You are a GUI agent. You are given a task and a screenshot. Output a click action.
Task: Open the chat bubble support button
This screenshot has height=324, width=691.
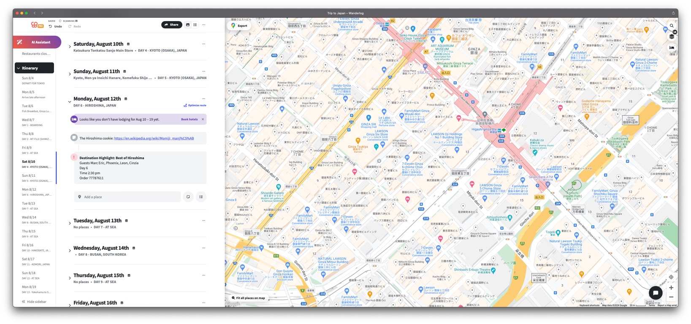pyautogui.click(x=655, y=292)
